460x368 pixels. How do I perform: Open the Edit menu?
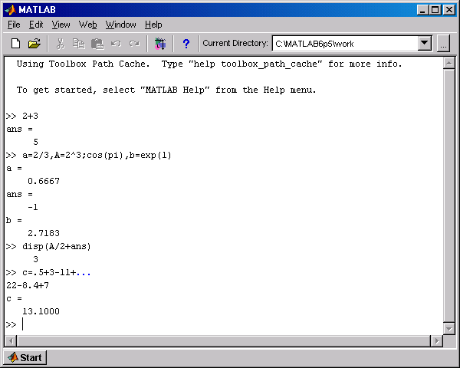pos(36,25)
